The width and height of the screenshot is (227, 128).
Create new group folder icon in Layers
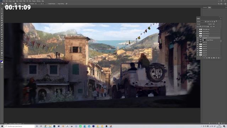[x=214, y=58]
